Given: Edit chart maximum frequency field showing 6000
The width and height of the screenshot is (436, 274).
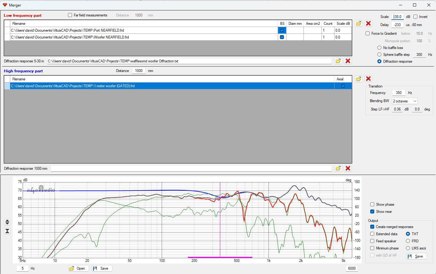Looking at the screenshot, I should point(352,268).
